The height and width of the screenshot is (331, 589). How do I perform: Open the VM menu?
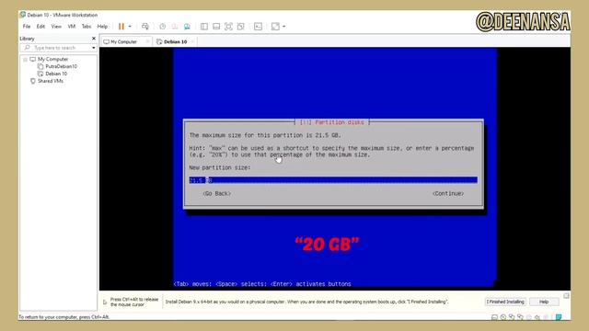[72, 27]
